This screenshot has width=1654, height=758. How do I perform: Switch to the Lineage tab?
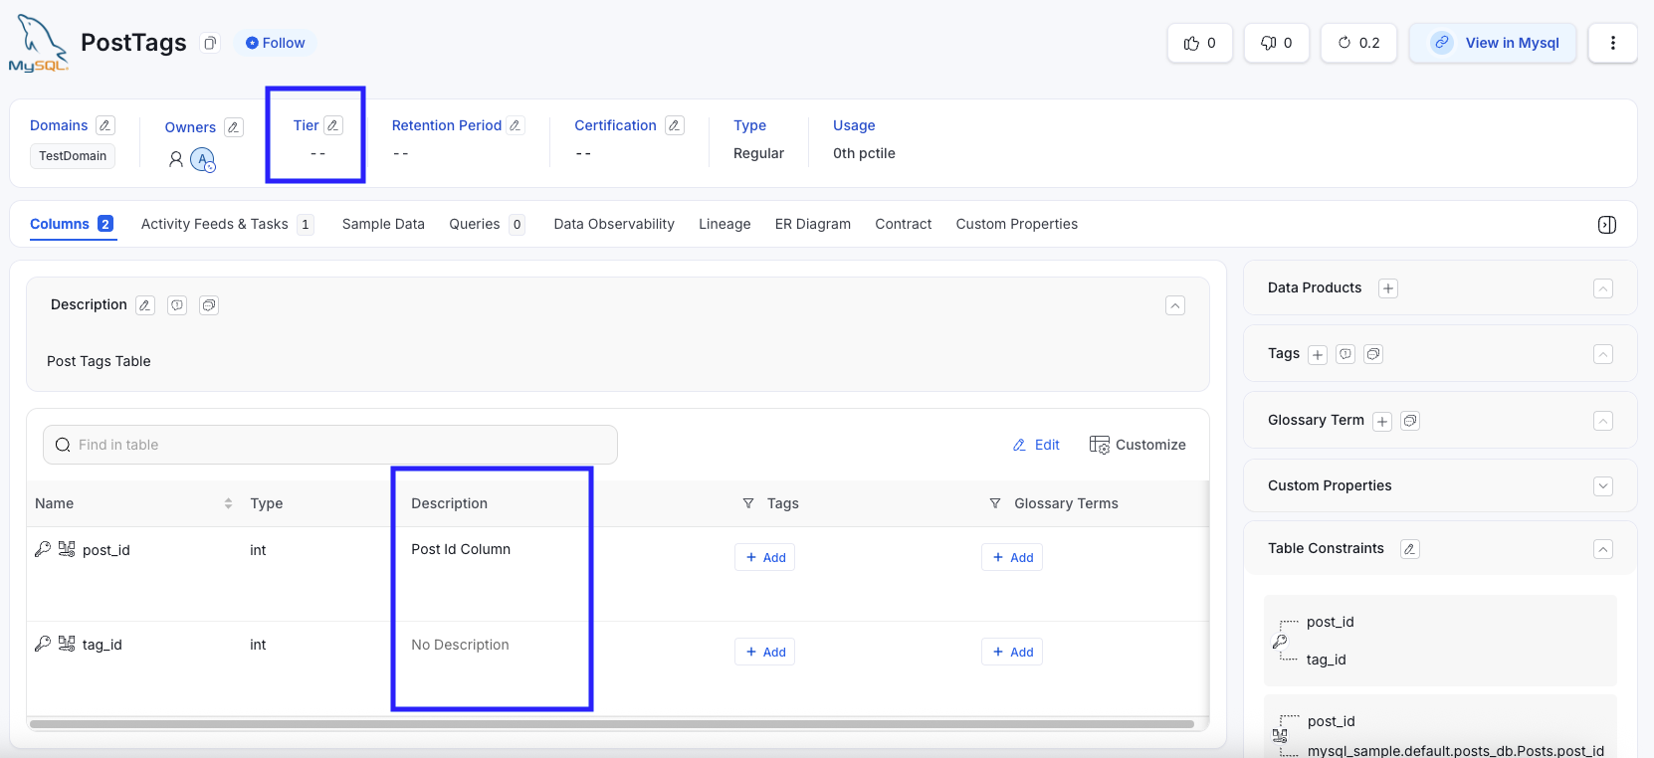[724, 224]
